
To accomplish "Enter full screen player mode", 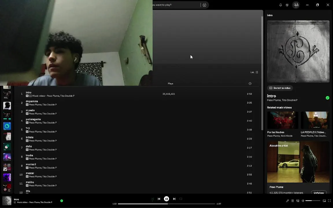I will [x=330, y=201].
